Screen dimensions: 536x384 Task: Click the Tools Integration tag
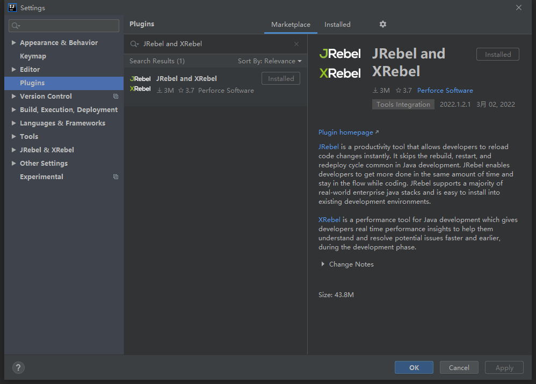[403, 105]
